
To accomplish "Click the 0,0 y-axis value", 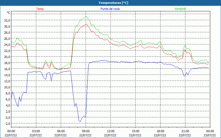I will pos(8,118).
